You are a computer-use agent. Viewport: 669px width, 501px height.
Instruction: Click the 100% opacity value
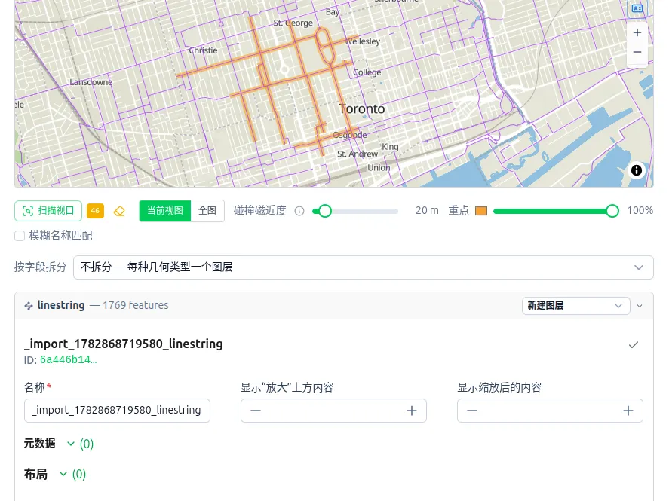(640, 211)
